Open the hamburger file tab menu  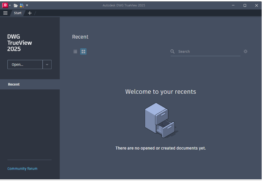[x=5, y=13]
